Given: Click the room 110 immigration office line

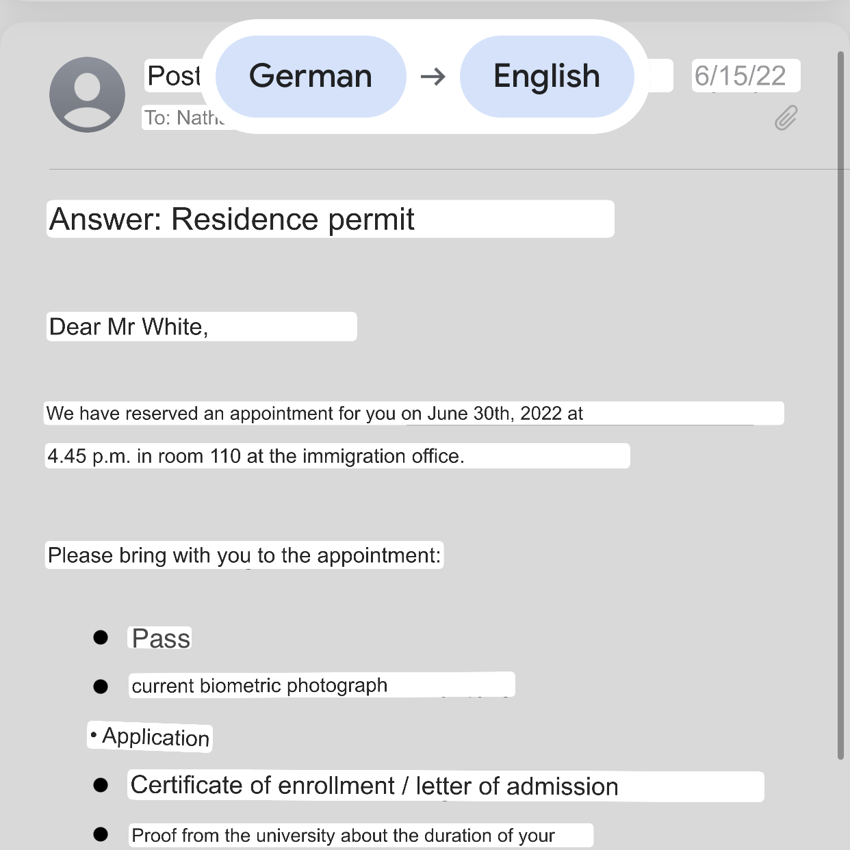Looking at the screenshot, I should tap(256, 456).
